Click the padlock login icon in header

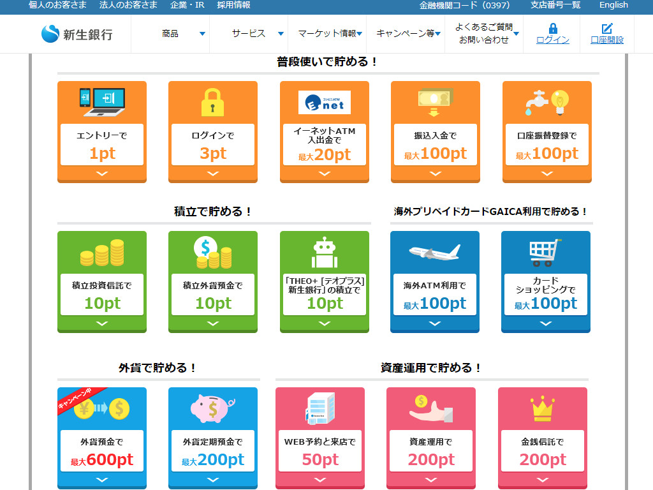tap(553, 29)
